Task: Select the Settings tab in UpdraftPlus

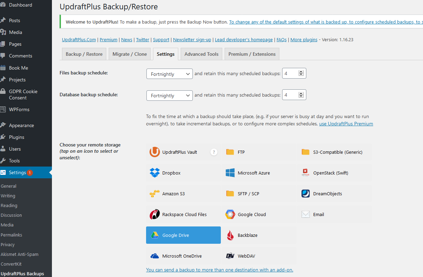Action: tap(165, 54)
